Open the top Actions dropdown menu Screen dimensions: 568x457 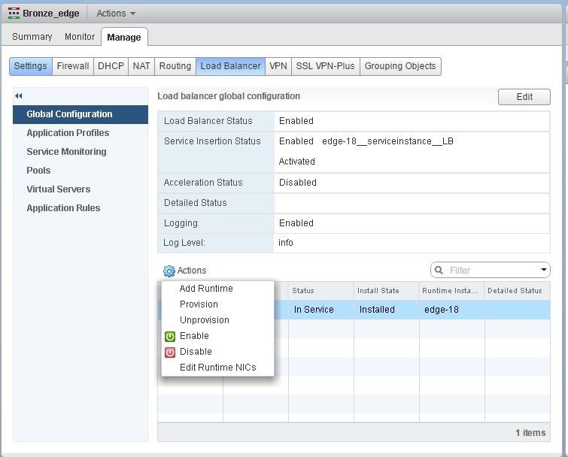116,14
